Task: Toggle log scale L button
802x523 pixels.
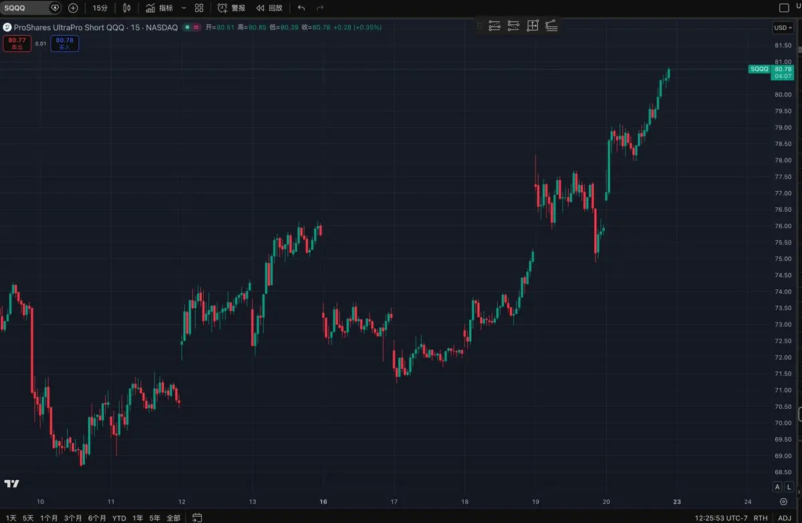Action: click(788, 487)
